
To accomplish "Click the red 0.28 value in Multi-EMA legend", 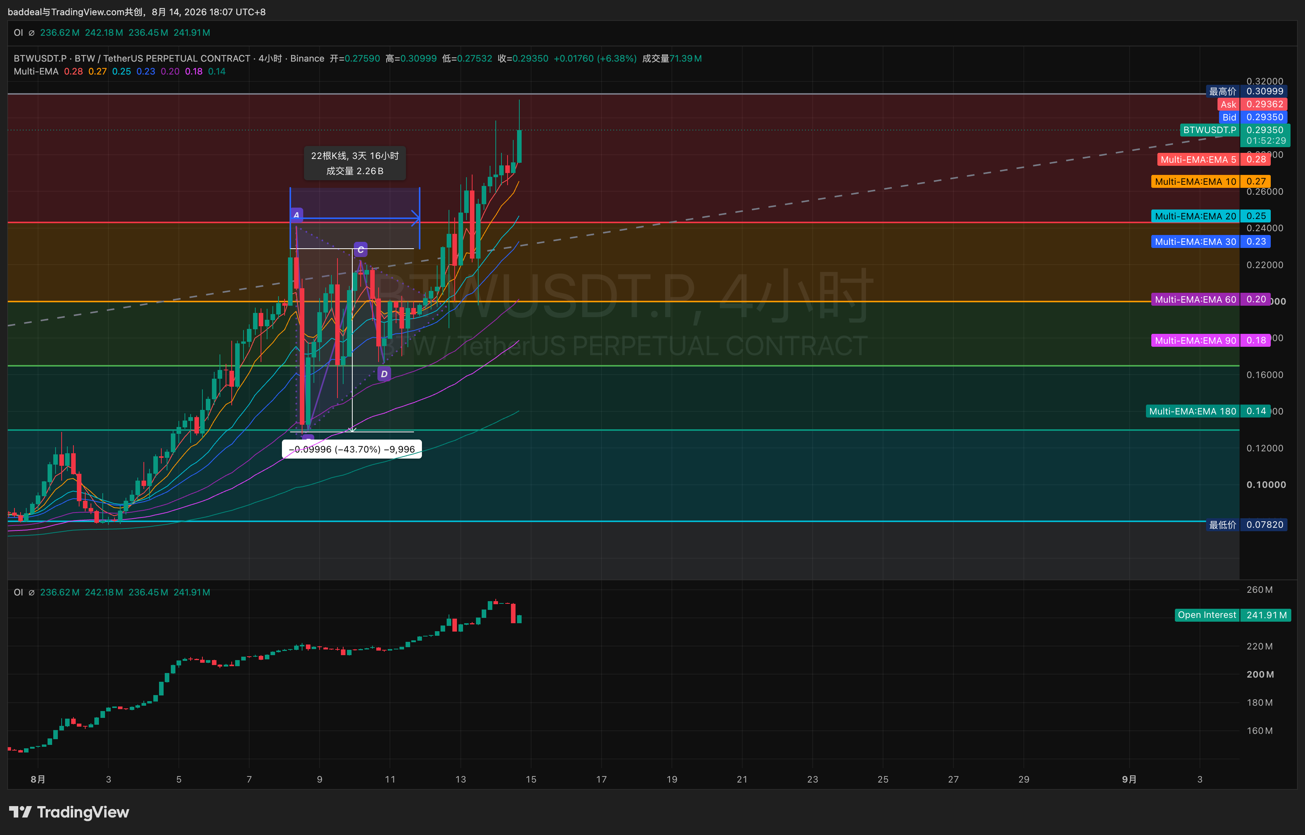I will (73, 71).
